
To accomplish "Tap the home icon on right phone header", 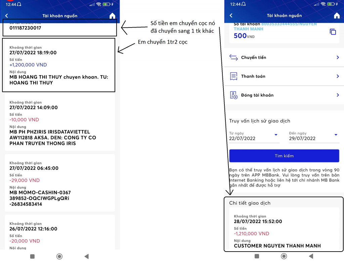I will point(337,16).
